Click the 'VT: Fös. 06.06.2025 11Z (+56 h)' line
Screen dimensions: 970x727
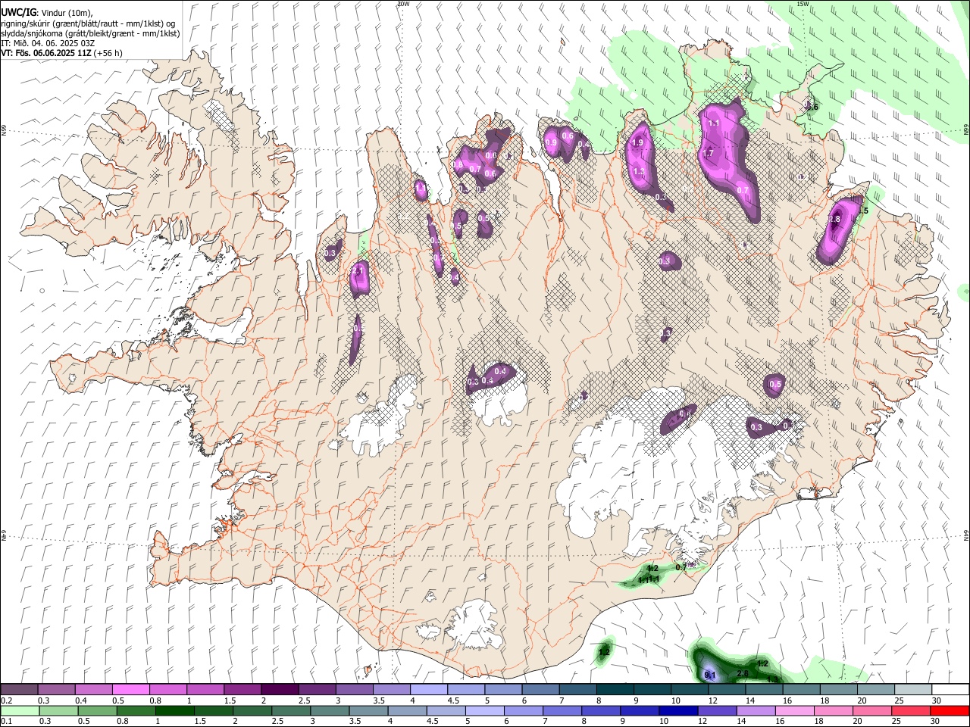pyautogui.click(x=61, y=53)
